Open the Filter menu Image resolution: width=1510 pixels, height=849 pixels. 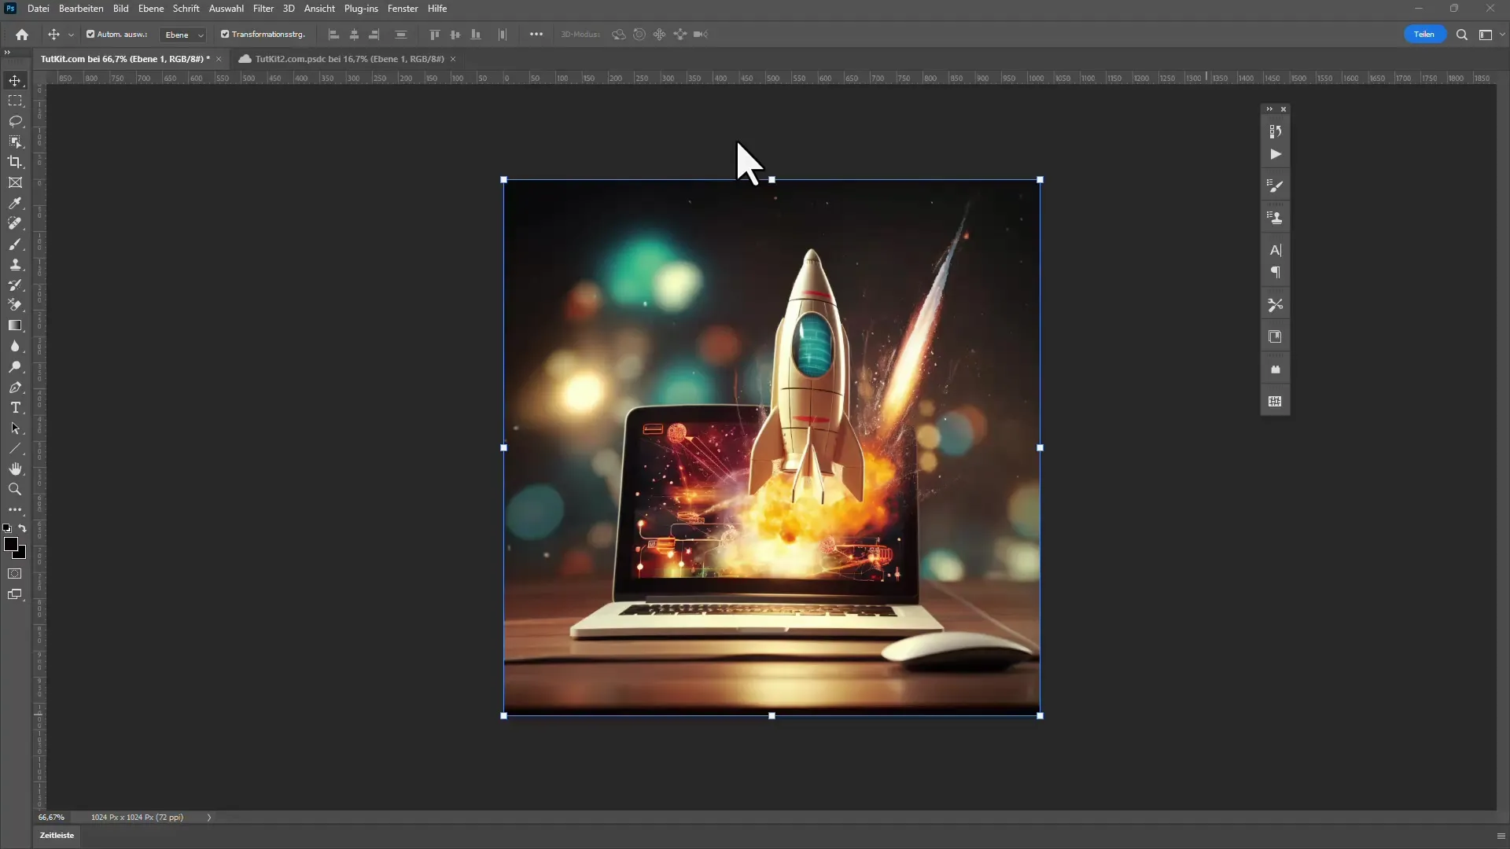263,9
